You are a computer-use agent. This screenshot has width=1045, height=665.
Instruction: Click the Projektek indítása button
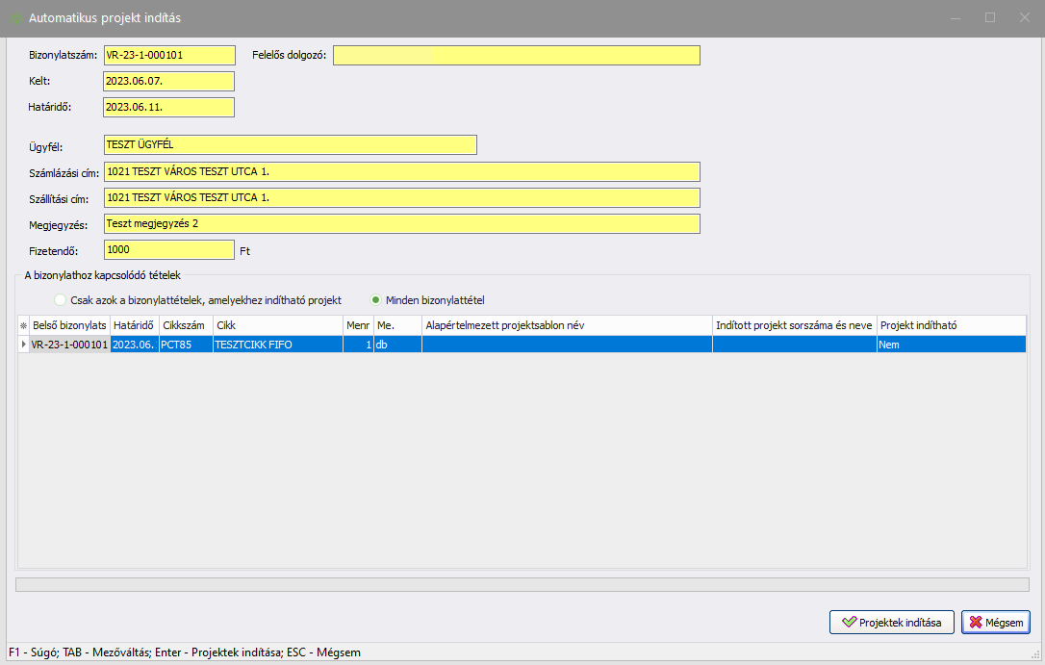[891, 622]
